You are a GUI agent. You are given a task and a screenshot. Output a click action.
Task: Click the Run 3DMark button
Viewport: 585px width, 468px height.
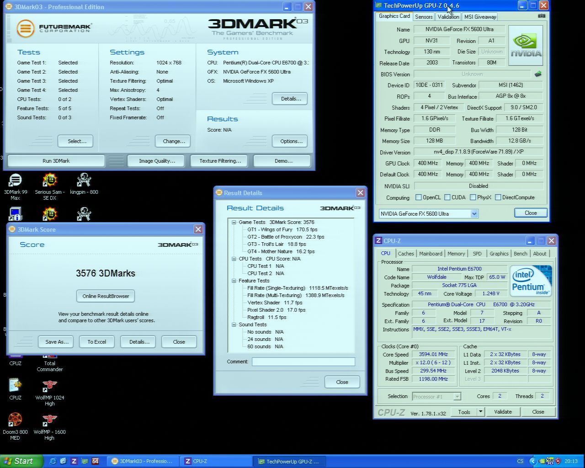56,161
